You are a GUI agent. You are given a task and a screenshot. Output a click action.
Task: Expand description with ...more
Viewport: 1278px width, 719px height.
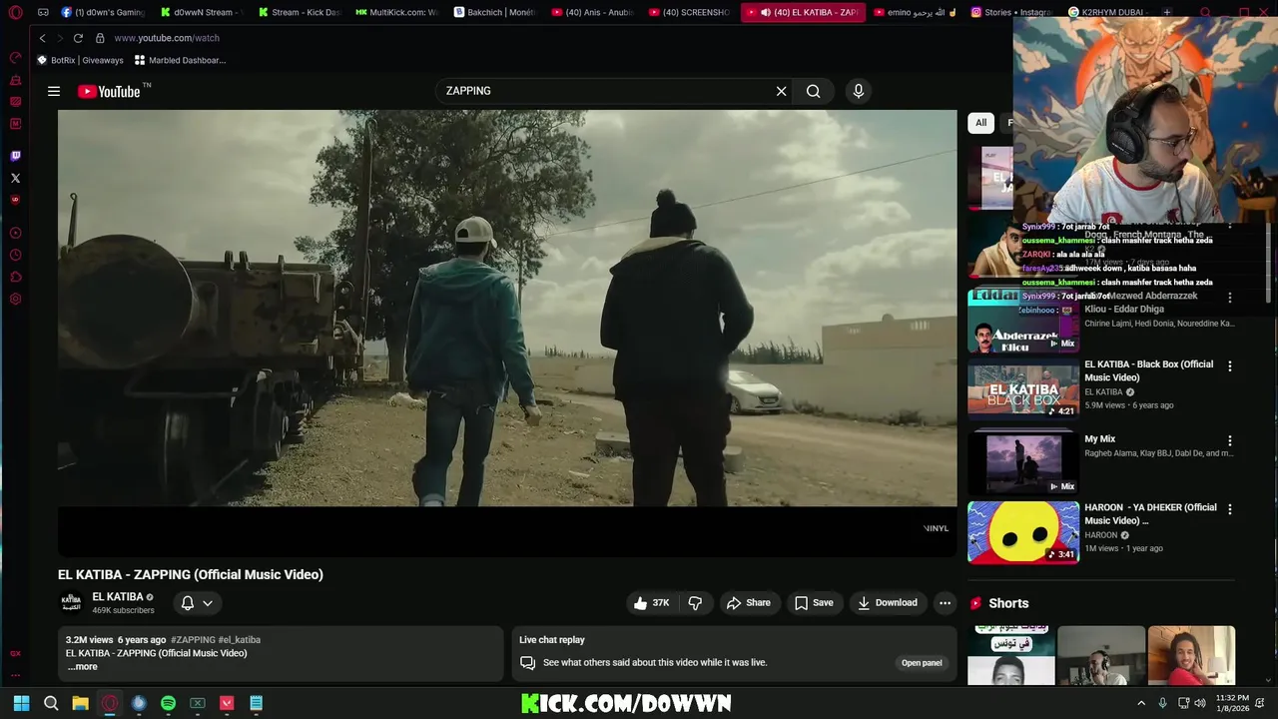tap(83, 667)
